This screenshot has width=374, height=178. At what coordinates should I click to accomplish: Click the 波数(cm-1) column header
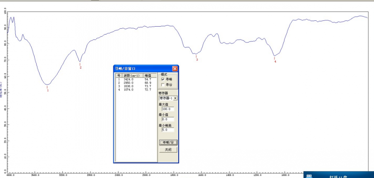tap(133, 75)
